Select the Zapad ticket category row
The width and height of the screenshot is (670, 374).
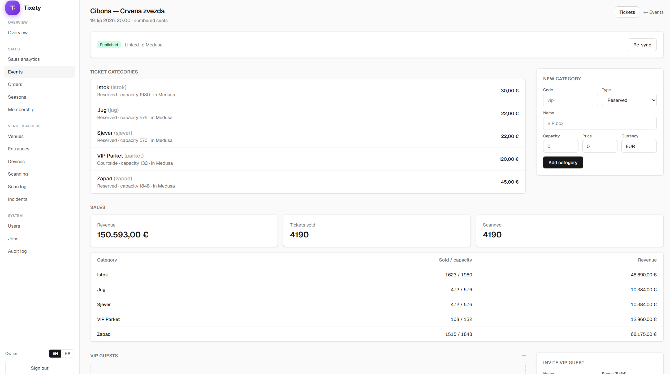pyautogui.click(x=308, y=182)
